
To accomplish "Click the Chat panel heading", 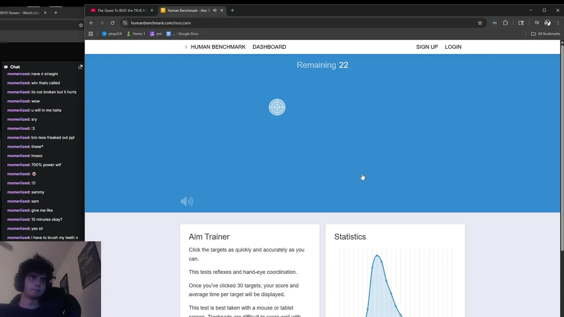I will pyautogui.click(x=15, y=67).
